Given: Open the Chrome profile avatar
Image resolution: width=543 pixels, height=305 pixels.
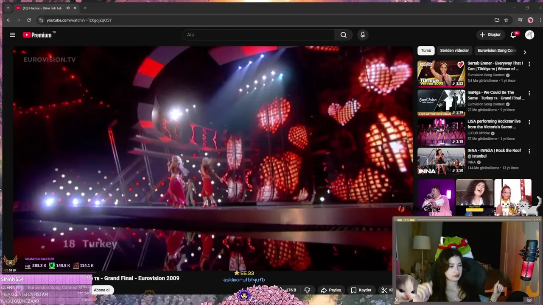Looking at the screenshot, I should [x=530, y=20].
